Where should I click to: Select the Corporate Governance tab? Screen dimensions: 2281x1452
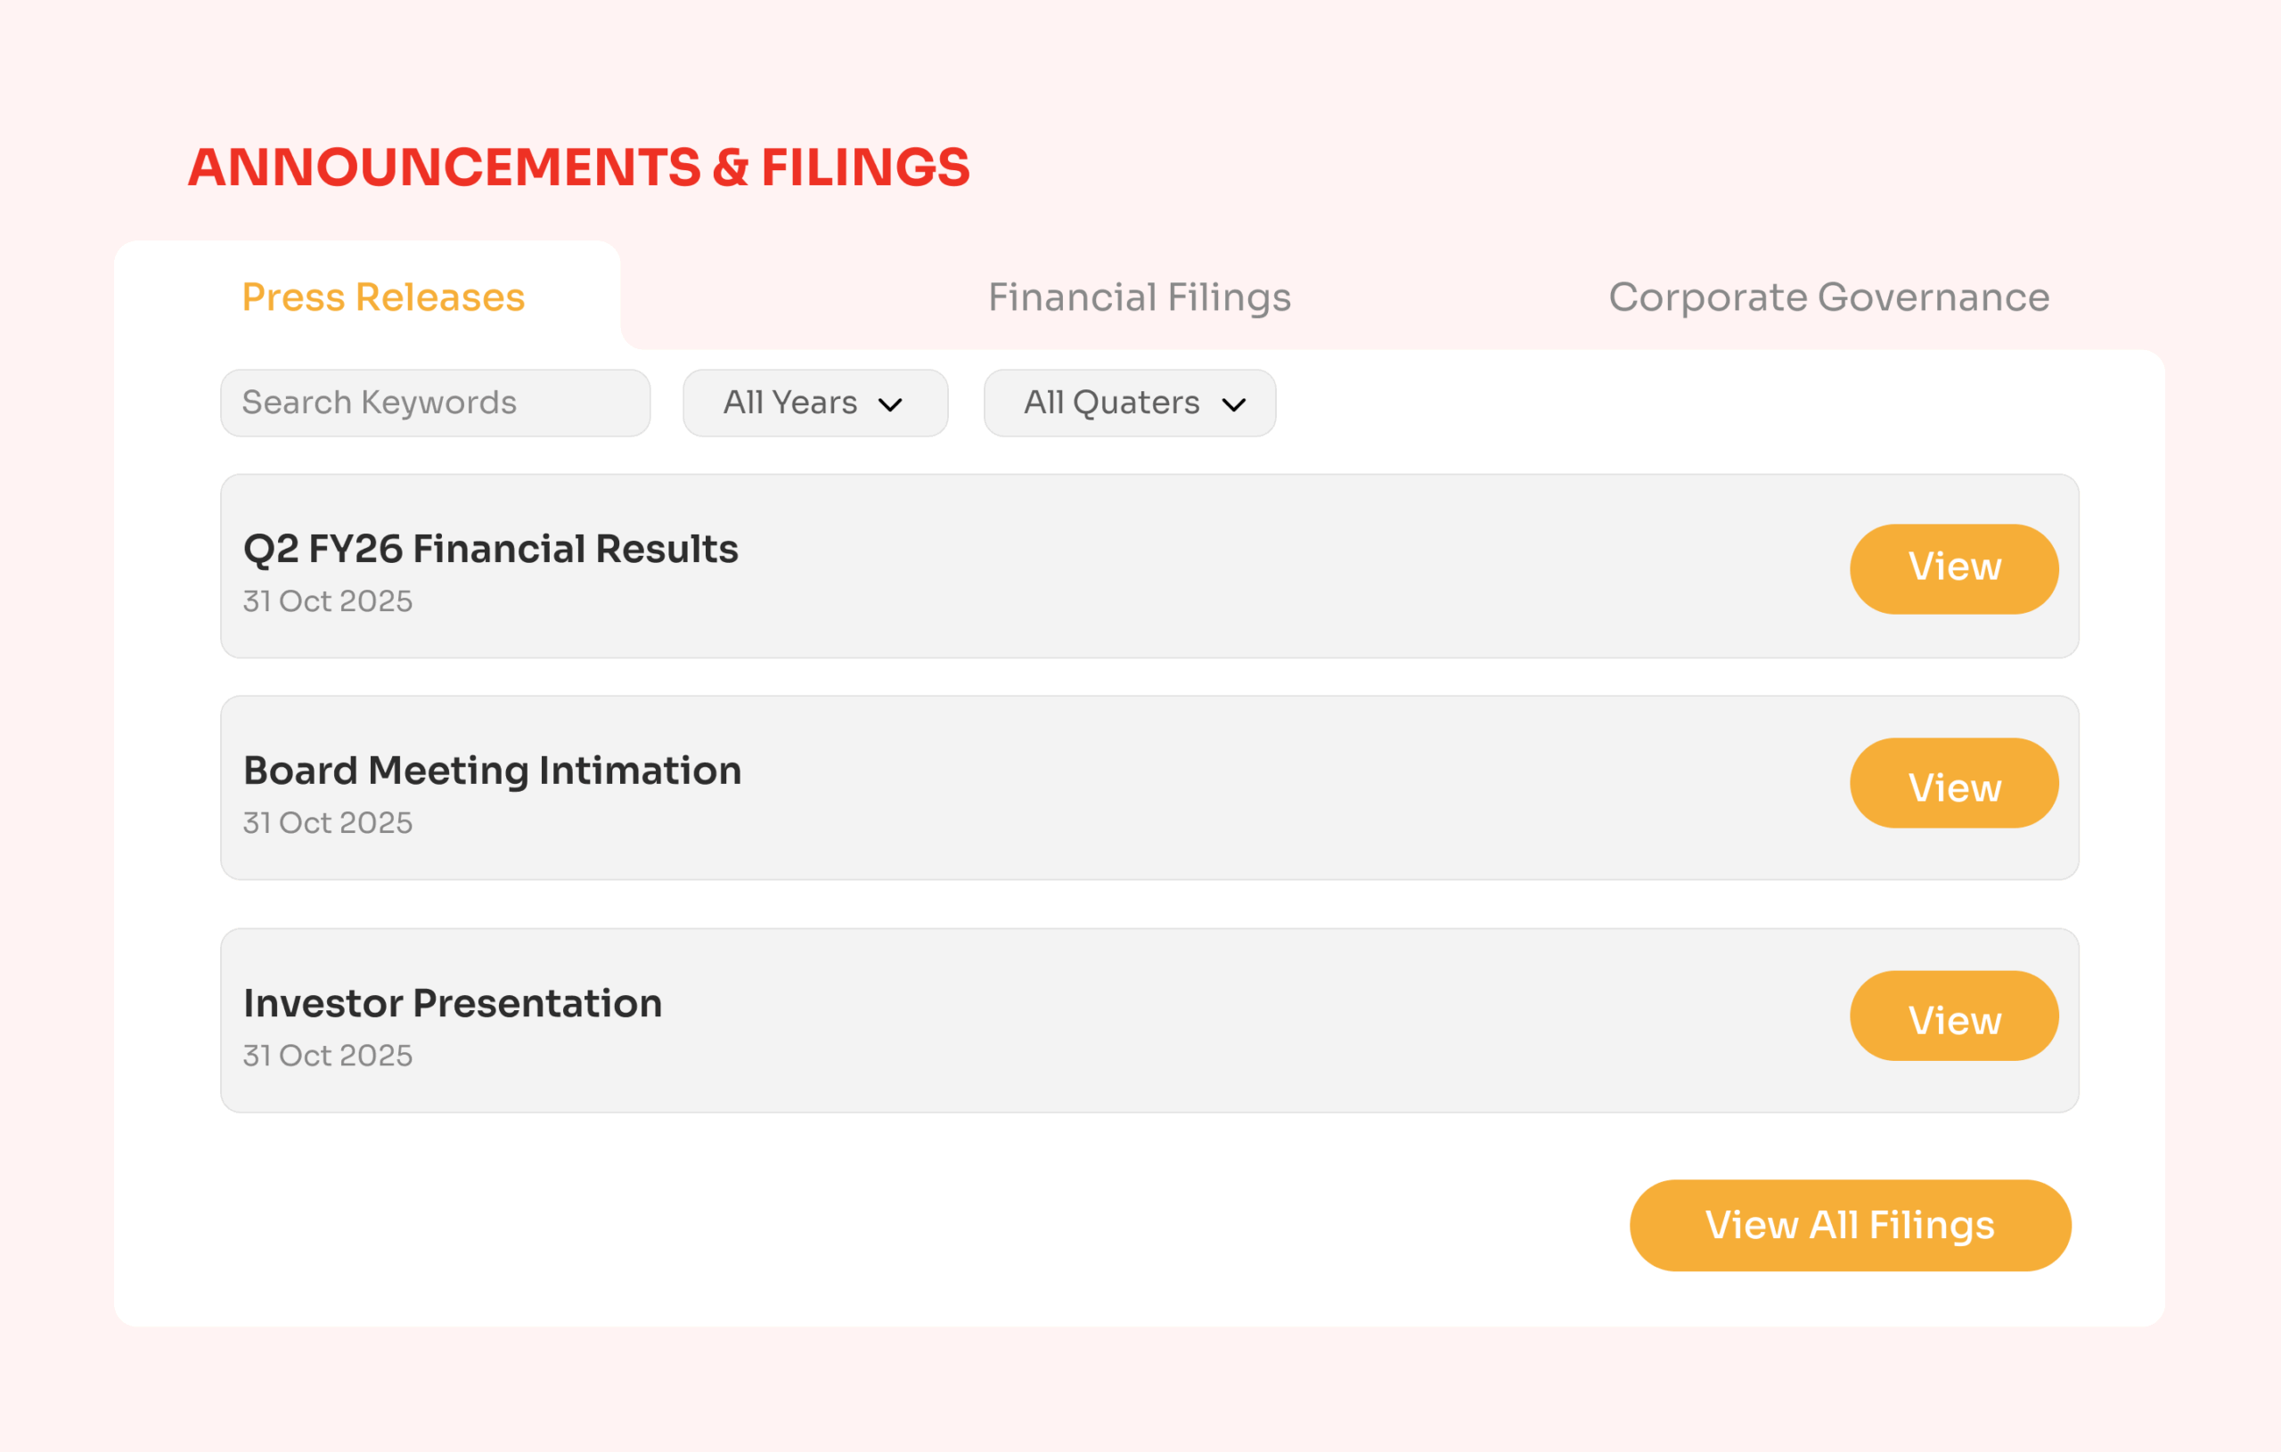coord(1828,298)
